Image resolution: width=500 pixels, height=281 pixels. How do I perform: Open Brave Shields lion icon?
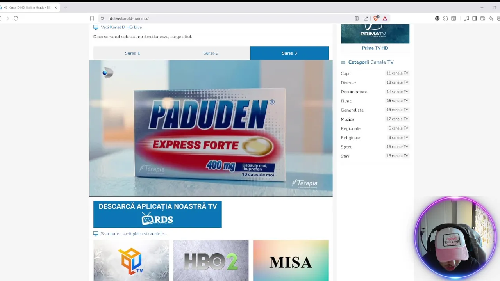click(x=376, y=18)
